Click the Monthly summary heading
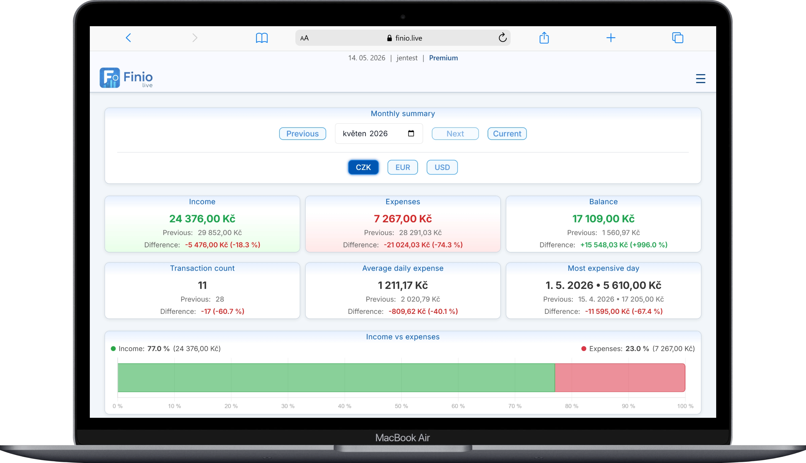This screenshot has width=806, height=463. (x=403, y=113)
